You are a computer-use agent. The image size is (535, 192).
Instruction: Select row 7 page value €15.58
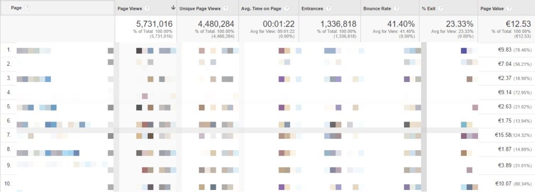coord(503,135)
